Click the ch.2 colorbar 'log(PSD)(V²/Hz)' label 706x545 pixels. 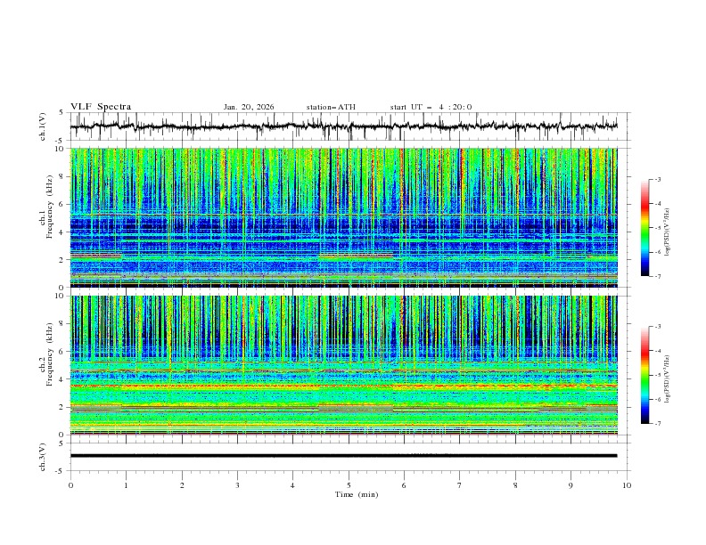[x=668, y=378]
